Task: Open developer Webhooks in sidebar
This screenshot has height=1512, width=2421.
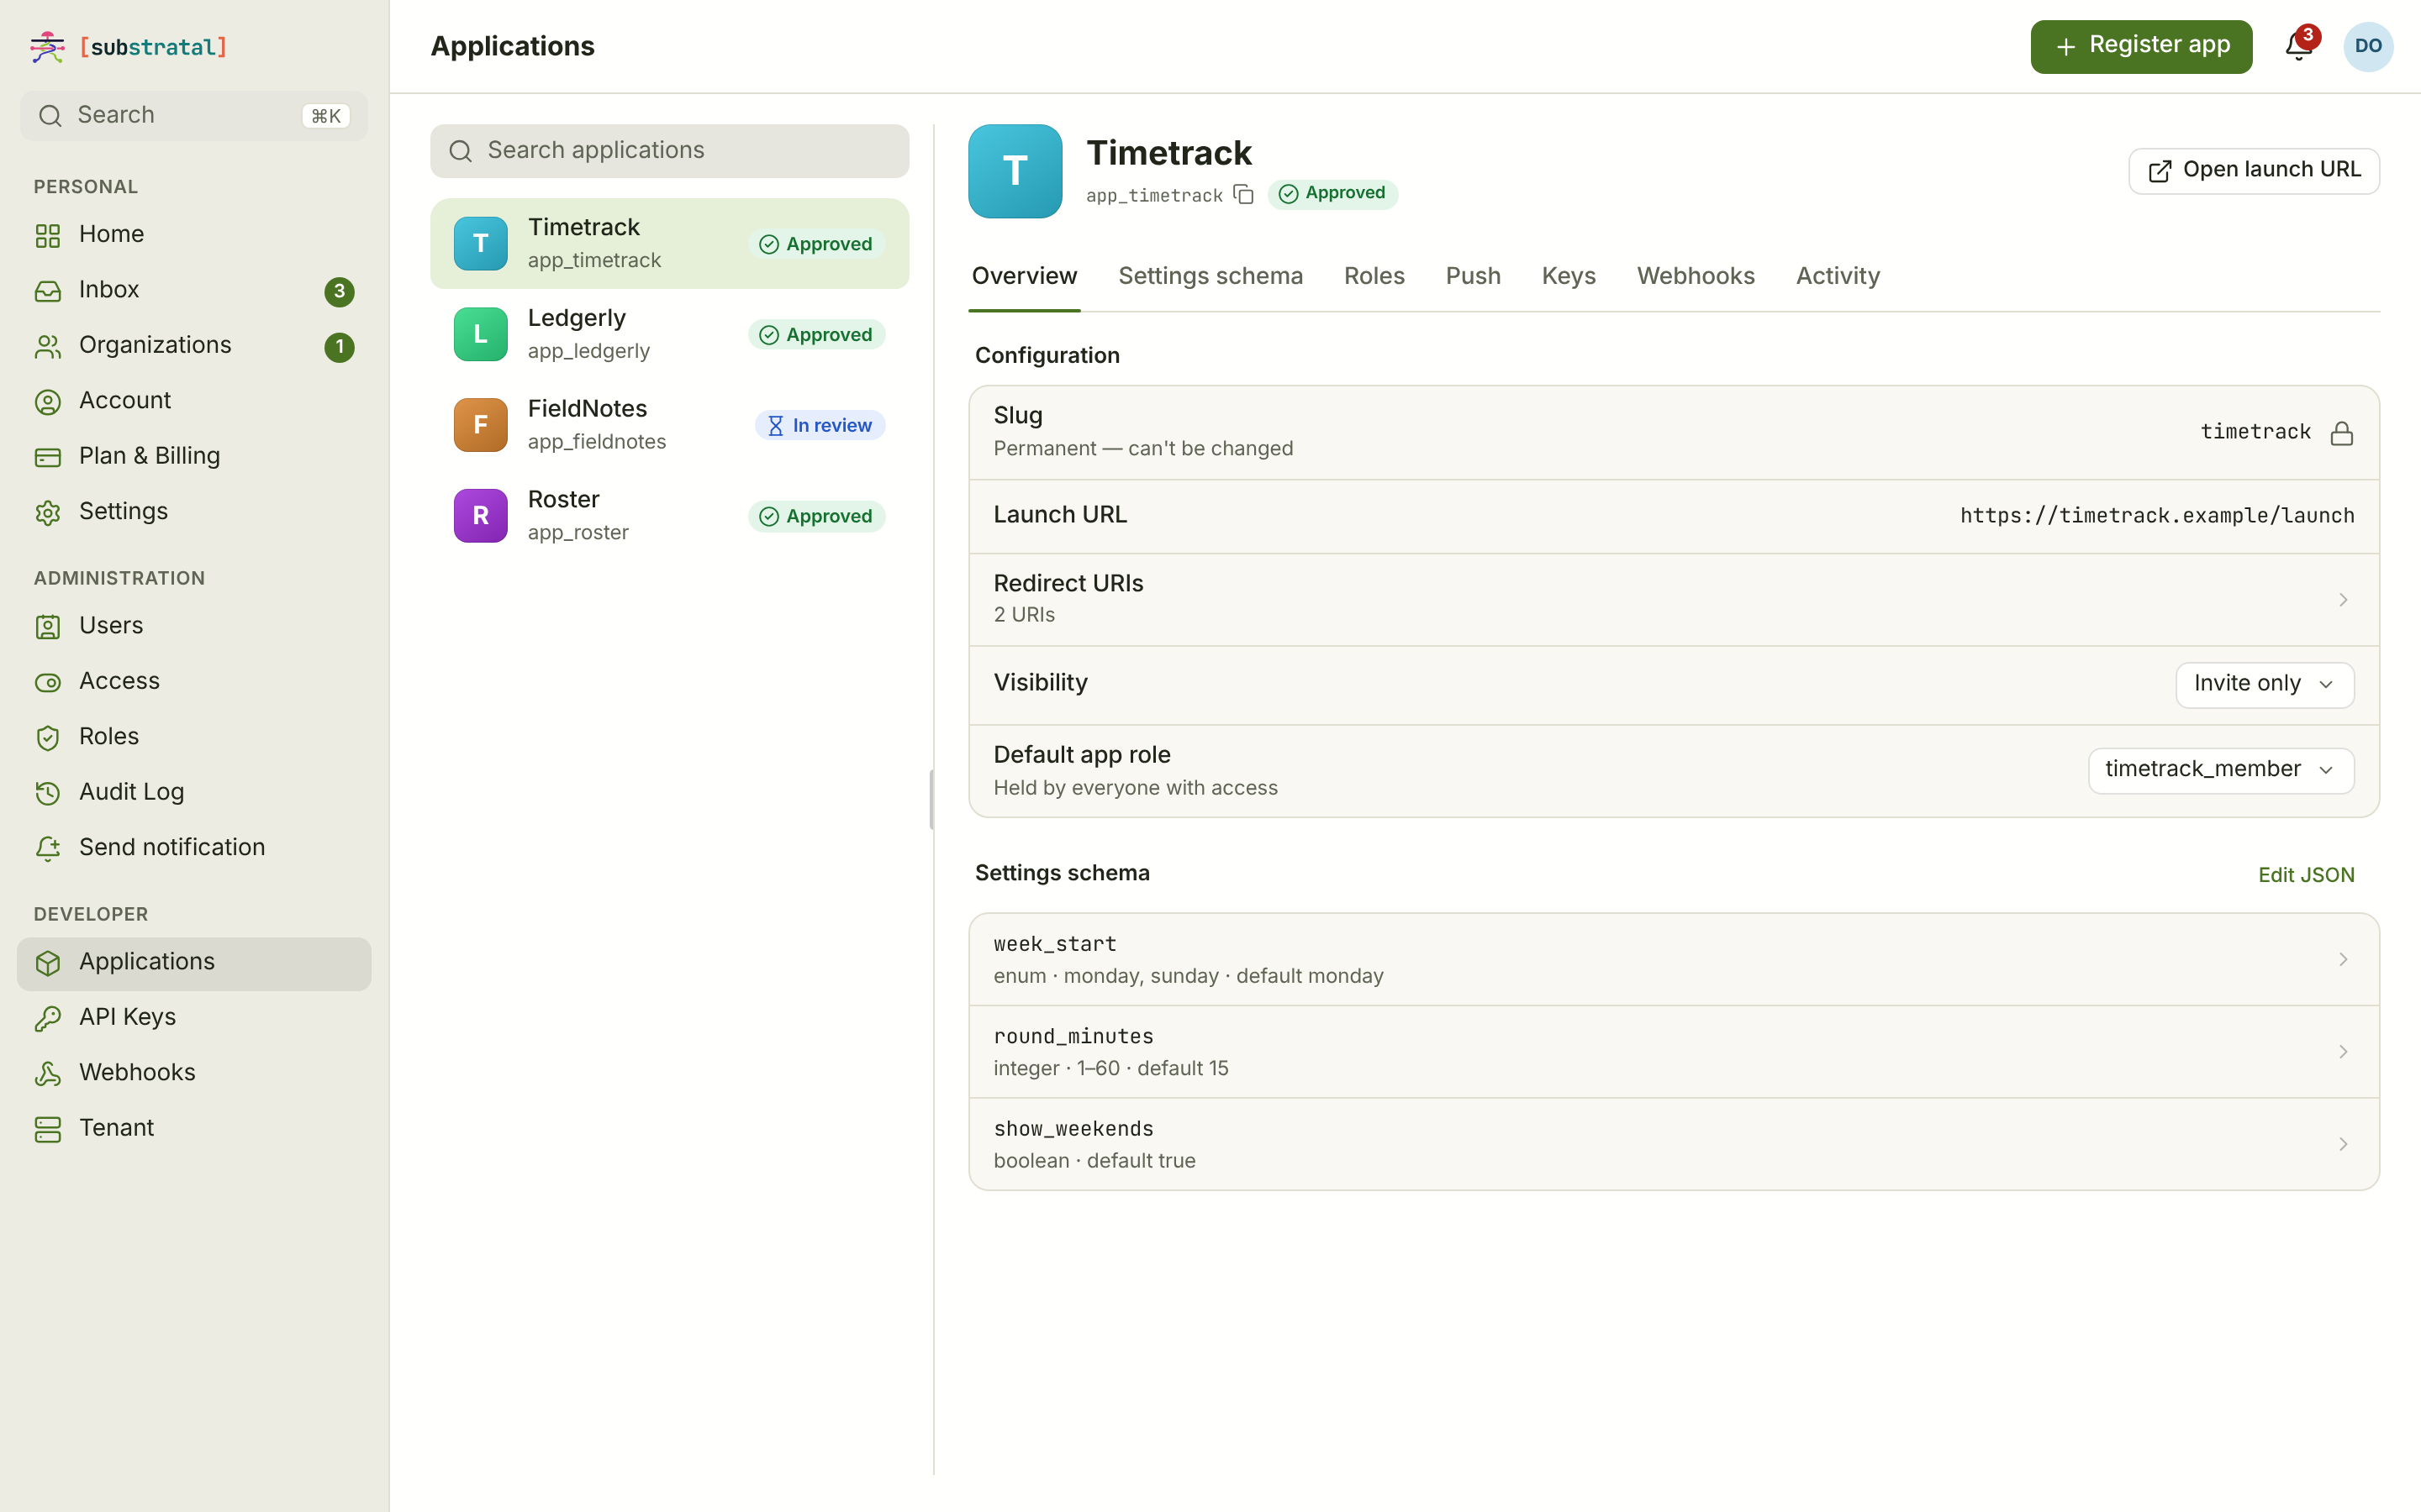Action: 194,1073
